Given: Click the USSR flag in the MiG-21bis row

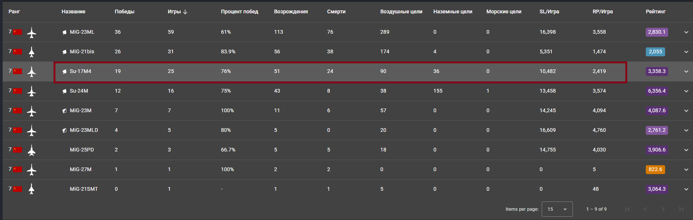Looking at the screenshot, I should click(17, 51).
